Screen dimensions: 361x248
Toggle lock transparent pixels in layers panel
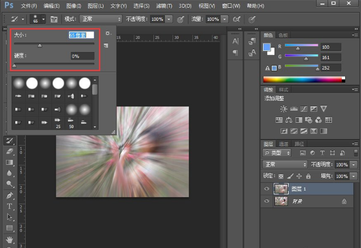[x=281, y=176]
